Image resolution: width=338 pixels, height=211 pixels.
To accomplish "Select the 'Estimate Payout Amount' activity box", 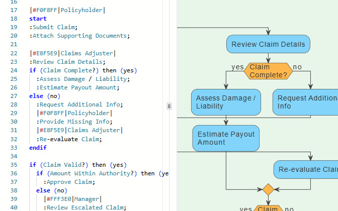I will 226,138.
